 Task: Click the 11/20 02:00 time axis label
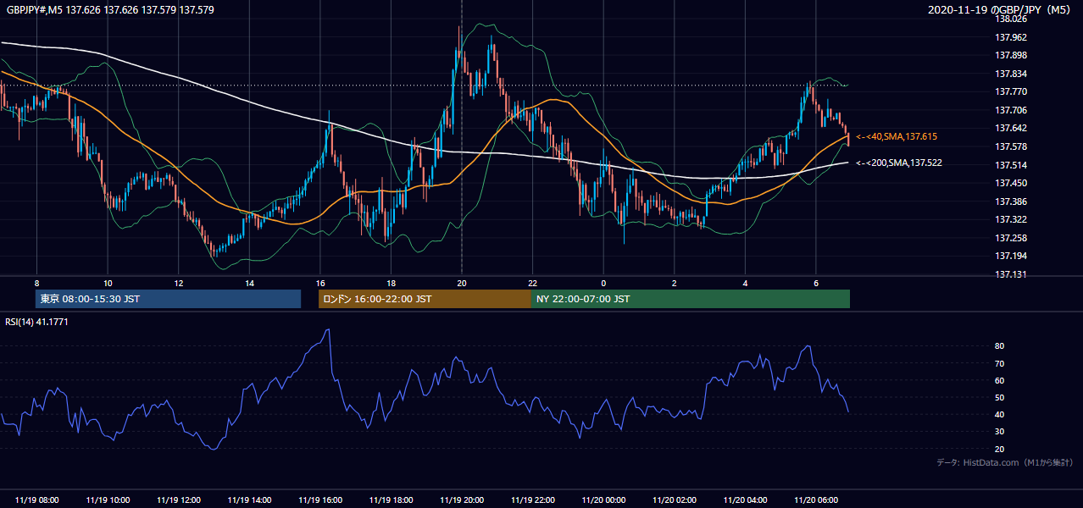coord(675,500)
